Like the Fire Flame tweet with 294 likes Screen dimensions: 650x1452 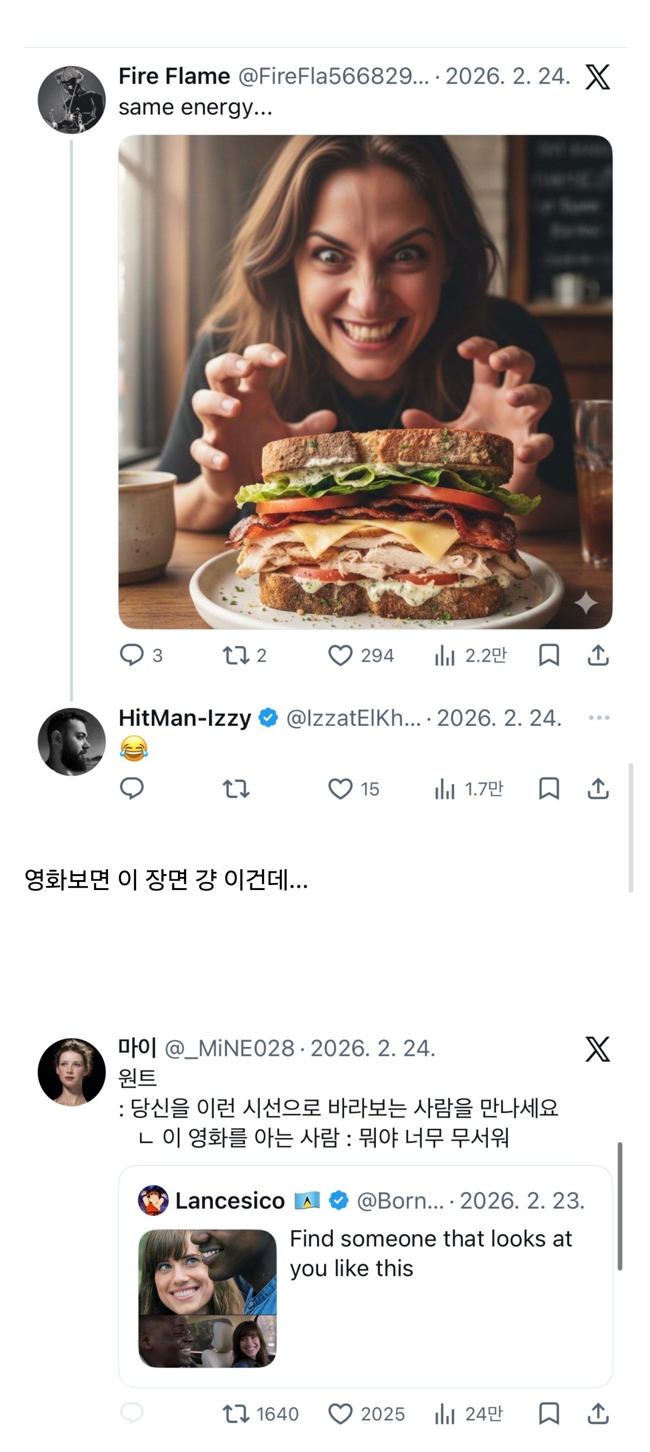(341, 655)
